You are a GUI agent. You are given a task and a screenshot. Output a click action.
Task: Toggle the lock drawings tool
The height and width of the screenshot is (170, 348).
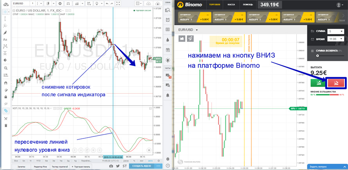[x=5, y=97]
